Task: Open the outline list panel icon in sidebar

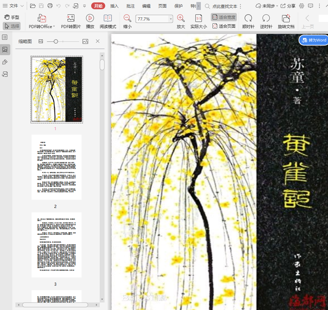Action: pos(4,37)
